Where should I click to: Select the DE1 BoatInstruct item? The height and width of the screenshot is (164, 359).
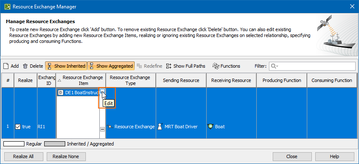(78, 93)
